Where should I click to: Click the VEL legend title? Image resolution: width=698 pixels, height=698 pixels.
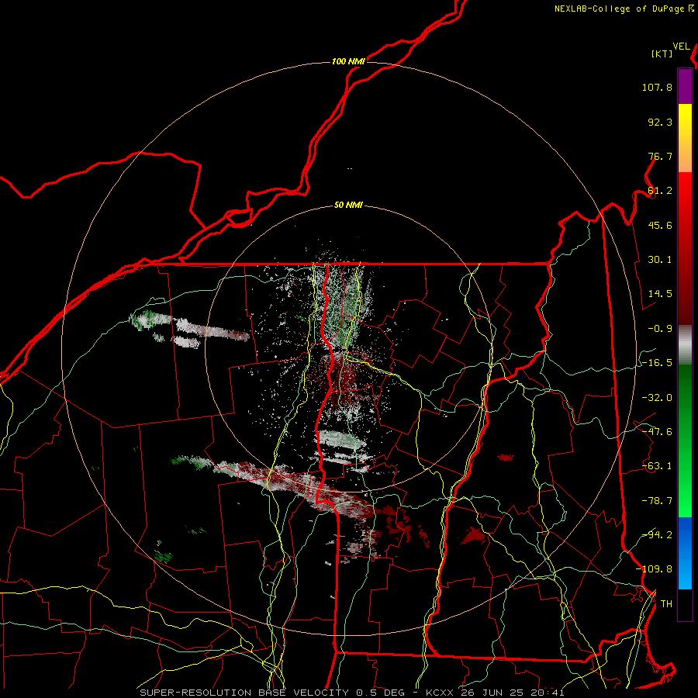coord(682,47)
